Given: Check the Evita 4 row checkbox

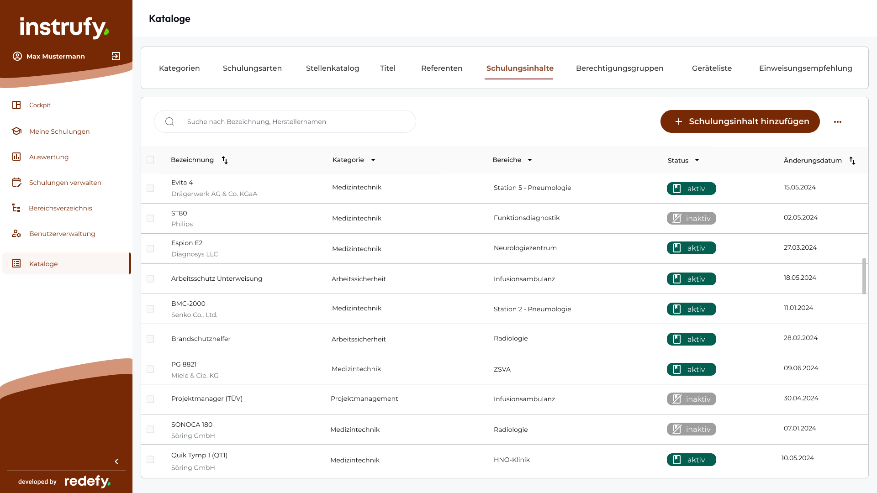Looking at the screenshot, I should (x=150, y=188).
